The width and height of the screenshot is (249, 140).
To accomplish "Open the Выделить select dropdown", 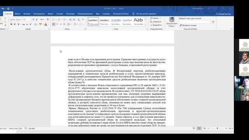I will click(x=156, y=25).
